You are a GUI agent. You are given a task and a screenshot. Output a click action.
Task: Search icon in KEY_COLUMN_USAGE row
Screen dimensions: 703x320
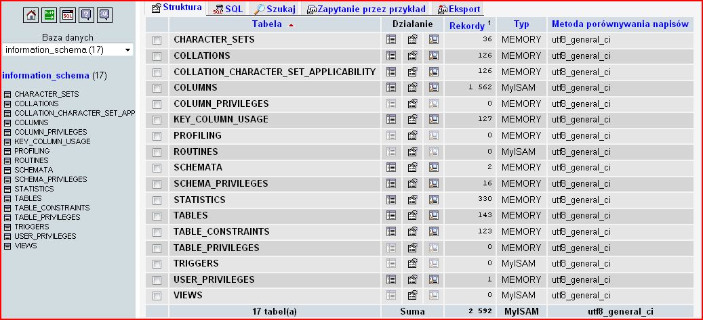pyautogui.click(x=434, y=120)
